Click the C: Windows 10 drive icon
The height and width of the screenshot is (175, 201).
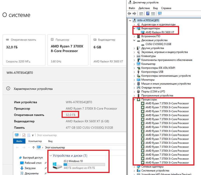(57, 165)
